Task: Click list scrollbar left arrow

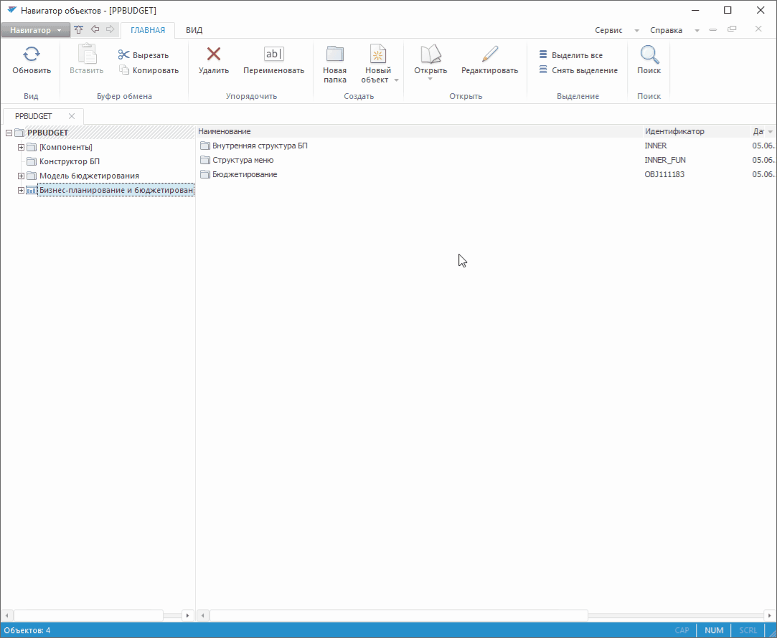Action: [x=202, y=616]
